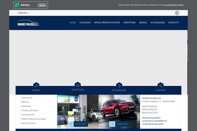Click the phone icon above Contatti
197x131 pixels.
[161, 85]
